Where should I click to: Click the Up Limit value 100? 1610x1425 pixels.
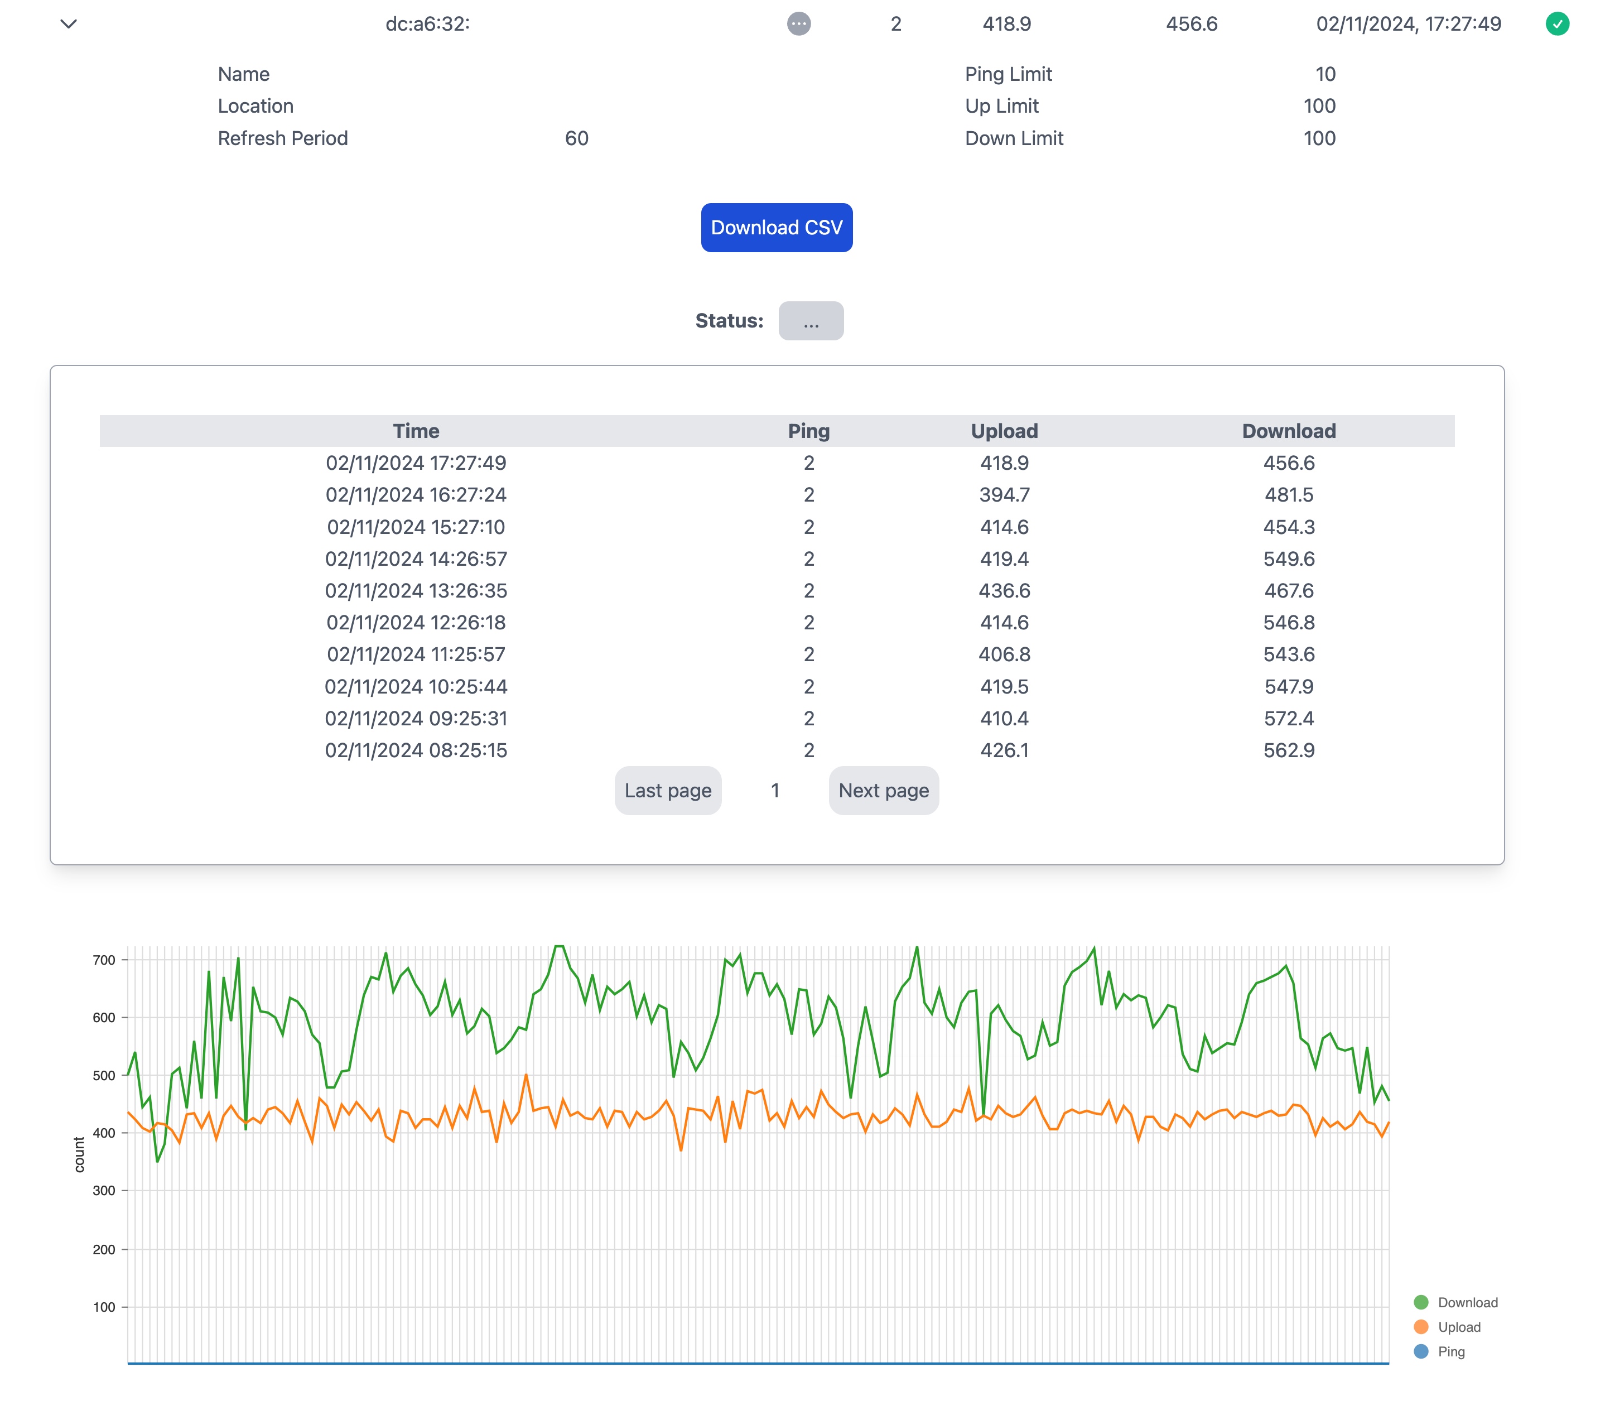coord(1319,107)
